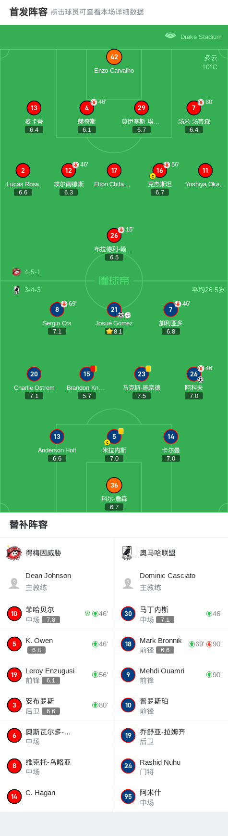Tap Sergio Ors's number 8 blue badge
This screenshot has height=836, width=228.
click(57, 309)
